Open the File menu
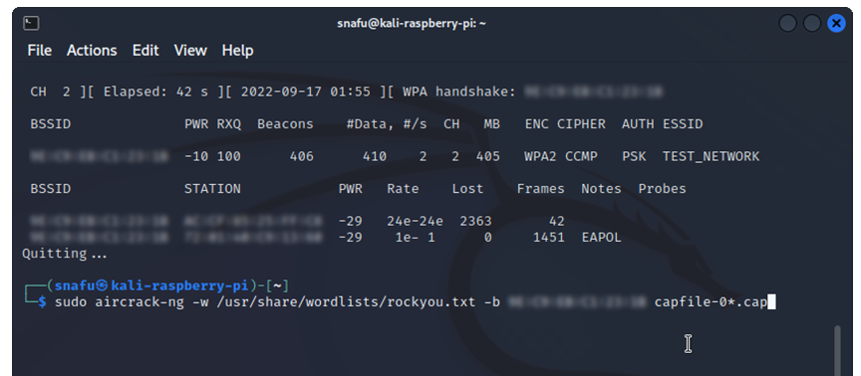The width and height of the screenshot is (861, 376). point(40,51)
